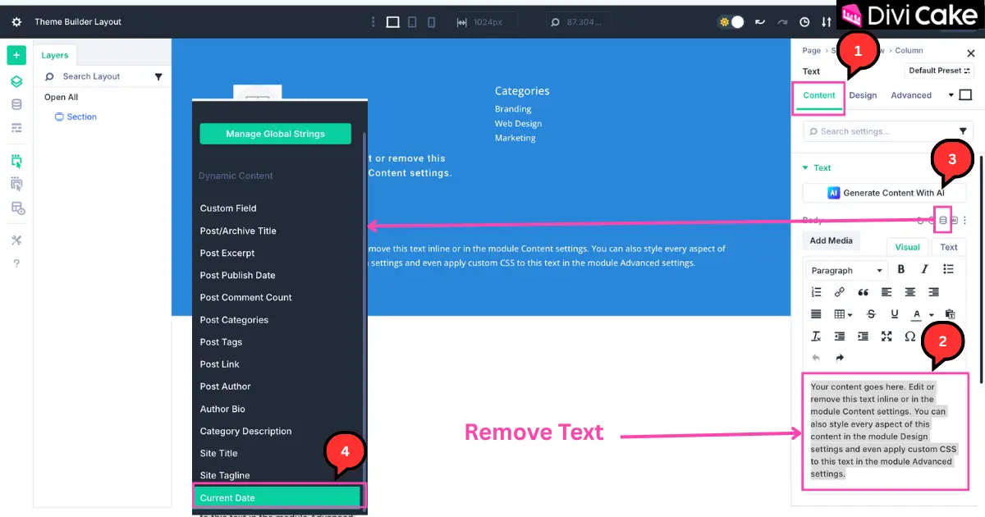Align text right in the editor
The height and width of the screenshot is (517, 985).
tap(933, 292)
